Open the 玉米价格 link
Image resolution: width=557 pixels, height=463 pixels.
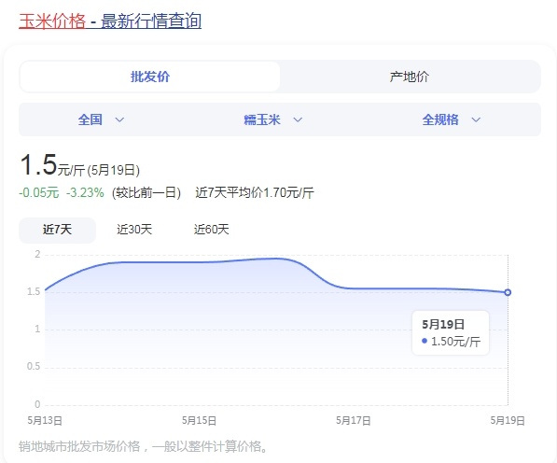pos(52,21)
